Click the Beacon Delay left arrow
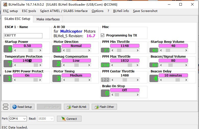Viewport: 199px width, 129px height. (161, 80)
